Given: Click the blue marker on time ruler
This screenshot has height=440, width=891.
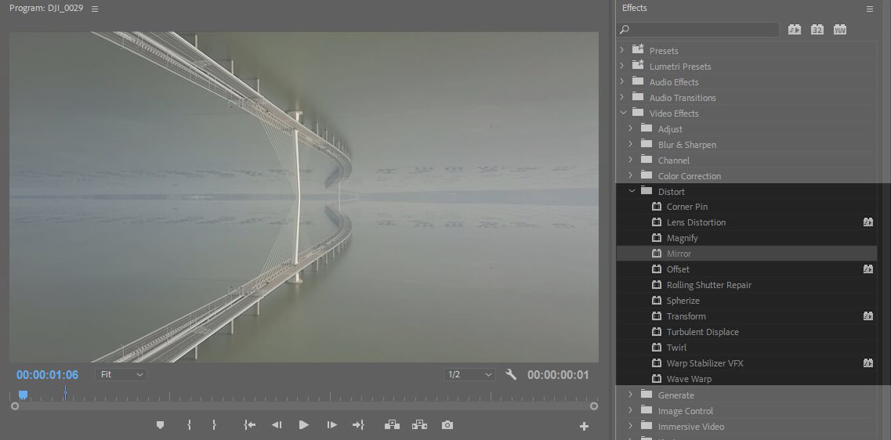Looking at the screenshot, I should 65,393.
